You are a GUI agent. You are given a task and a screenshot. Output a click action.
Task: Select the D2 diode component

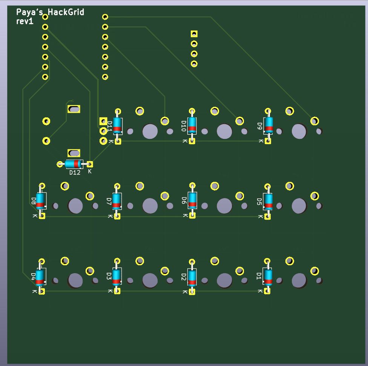point(192,277)
